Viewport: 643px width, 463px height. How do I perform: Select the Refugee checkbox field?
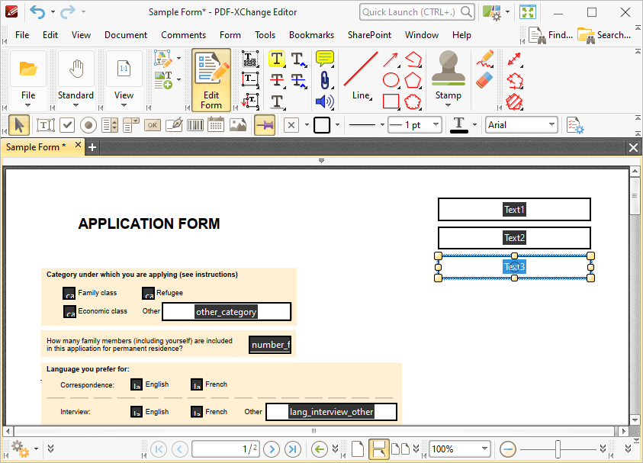(x=148, y=293)
